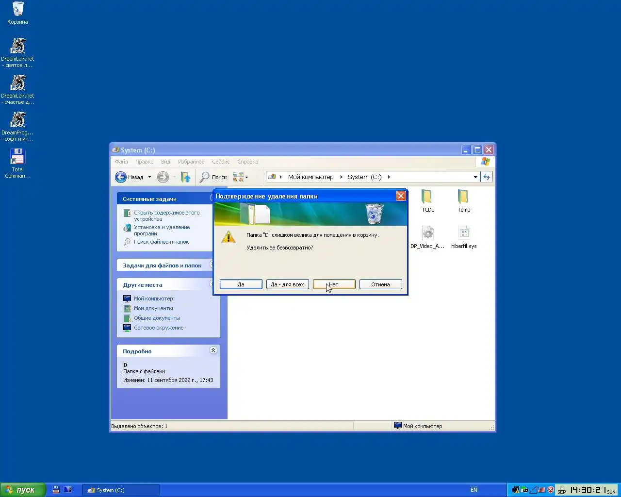
Task: Click the drive icon in the address bar
Action: point(272,177)
